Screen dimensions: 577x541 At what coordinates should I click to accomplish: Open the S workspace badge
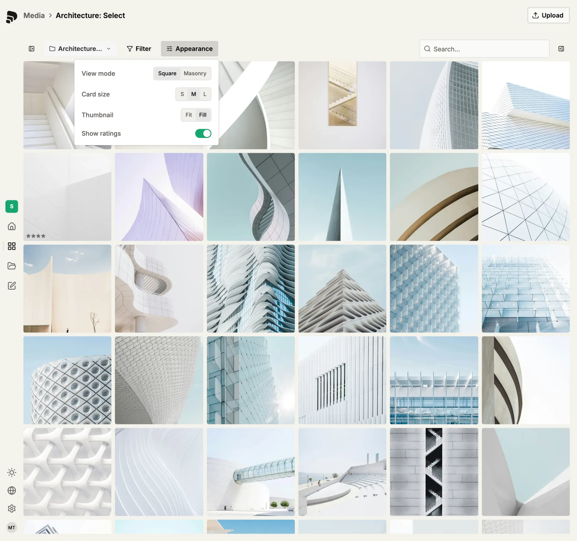(12, 206)
